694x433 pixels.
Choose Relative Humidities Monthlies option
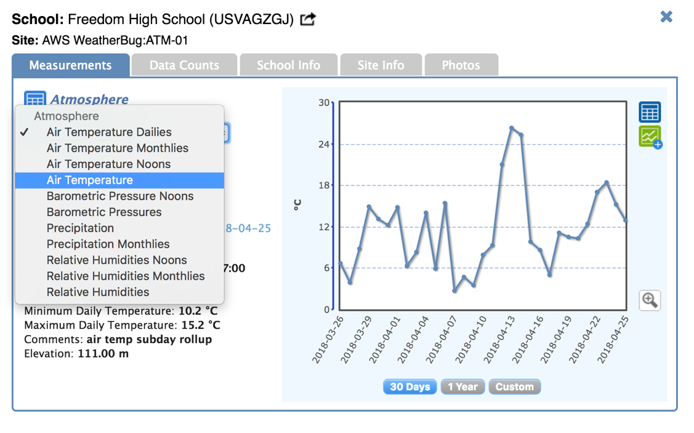point(126,276)
